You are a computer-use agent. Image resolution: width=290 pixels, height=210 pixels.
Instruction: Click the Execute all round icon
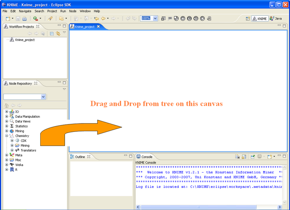tap(196, 19)
